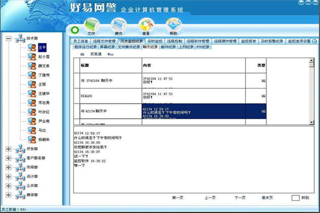Viewport: 320px width, 213px height.
Task: Click the employee icon next to 叶汝红
Action: [x=32, y=112]
